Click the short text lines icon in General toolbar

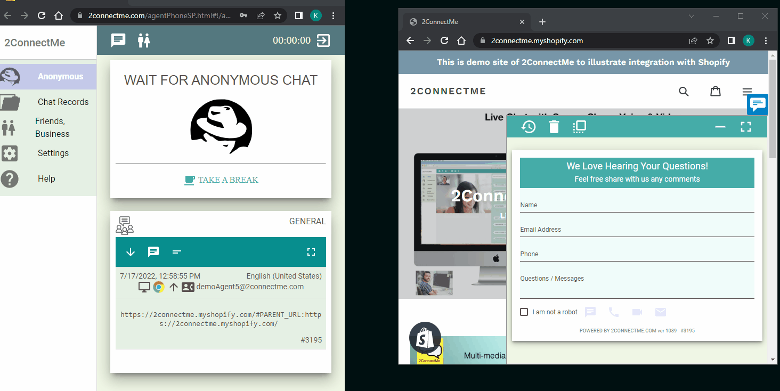point(177,252)
